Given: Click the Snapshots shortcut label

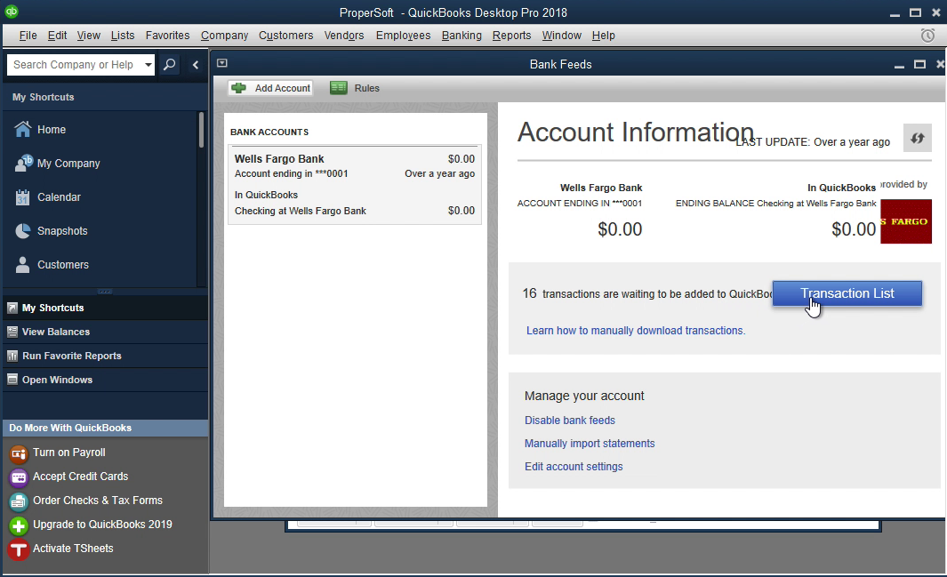Looking at the screenshot, I should click(x=62, y=231).
